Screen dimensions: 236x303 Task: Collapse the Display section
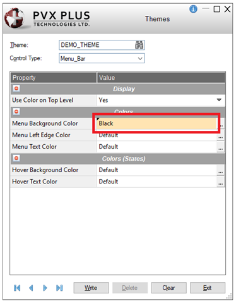16,89
